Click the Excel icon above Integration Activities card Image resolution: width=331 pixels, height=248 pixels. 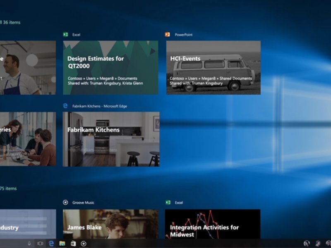click(168, 203)
